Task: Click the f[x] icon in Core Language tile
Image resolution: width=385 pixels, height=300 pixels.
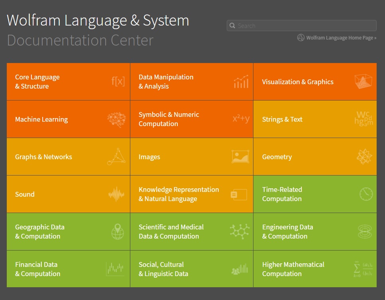Action: (118, 82)
